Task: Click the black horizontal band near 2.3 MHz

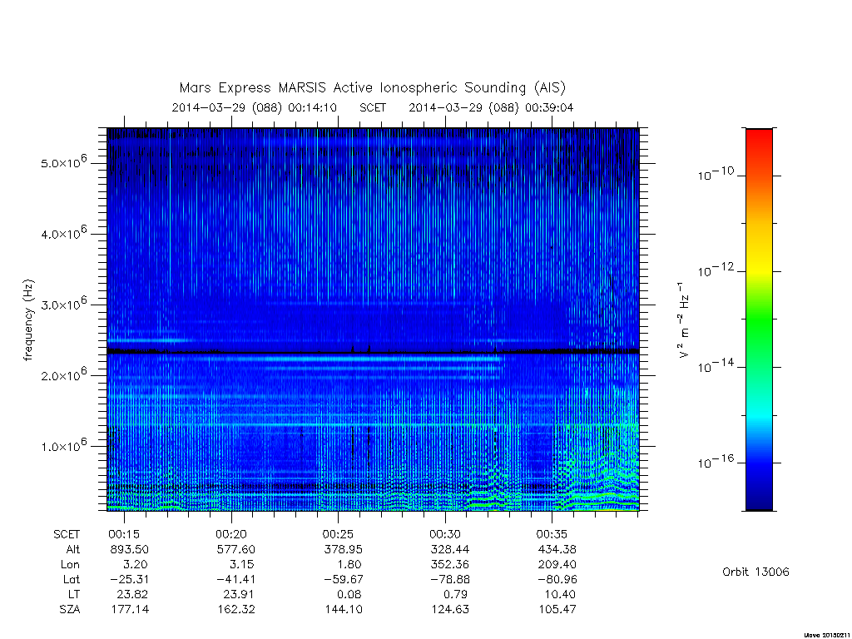Action: [373, 352]
